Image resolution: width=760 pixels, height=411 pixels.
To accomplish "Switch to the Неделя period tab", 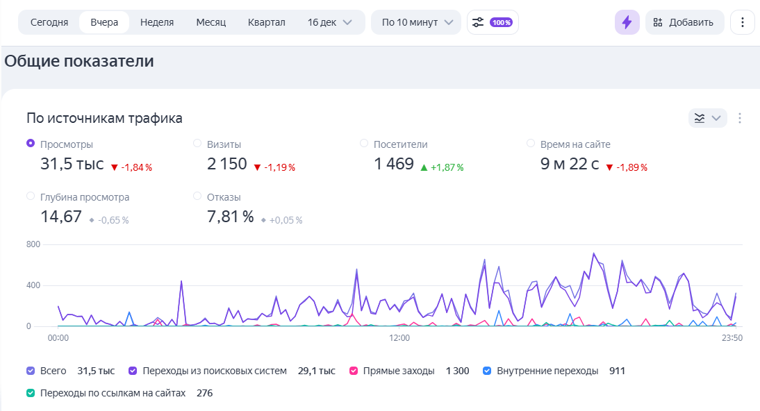I will click(157, 22).
